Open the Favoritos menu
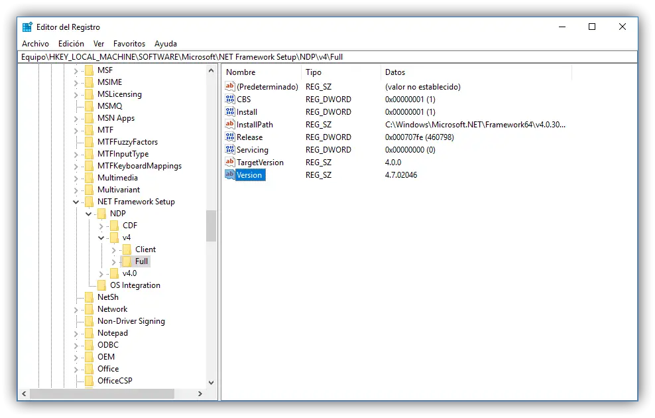This screenshot has width=655, height=418. pyautogui.click(x=129, y=44)
